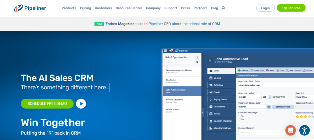Open the calendar picker for closing date
This screenshot has width=314, height=140.
[x=268, y=107]
